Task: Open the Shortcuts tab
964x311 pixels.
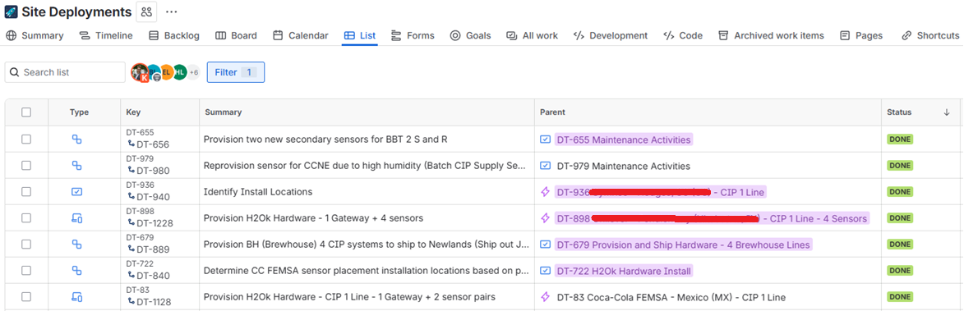Action: 930,35
